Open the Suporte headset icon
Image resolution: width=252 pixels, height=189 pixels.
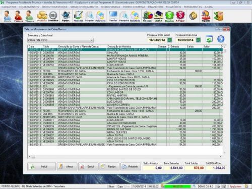(x=206, y=16)
